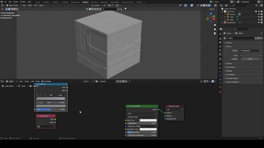264x148 pixels.
Task: Unlink the World datablock
Action: coord(262,38)
